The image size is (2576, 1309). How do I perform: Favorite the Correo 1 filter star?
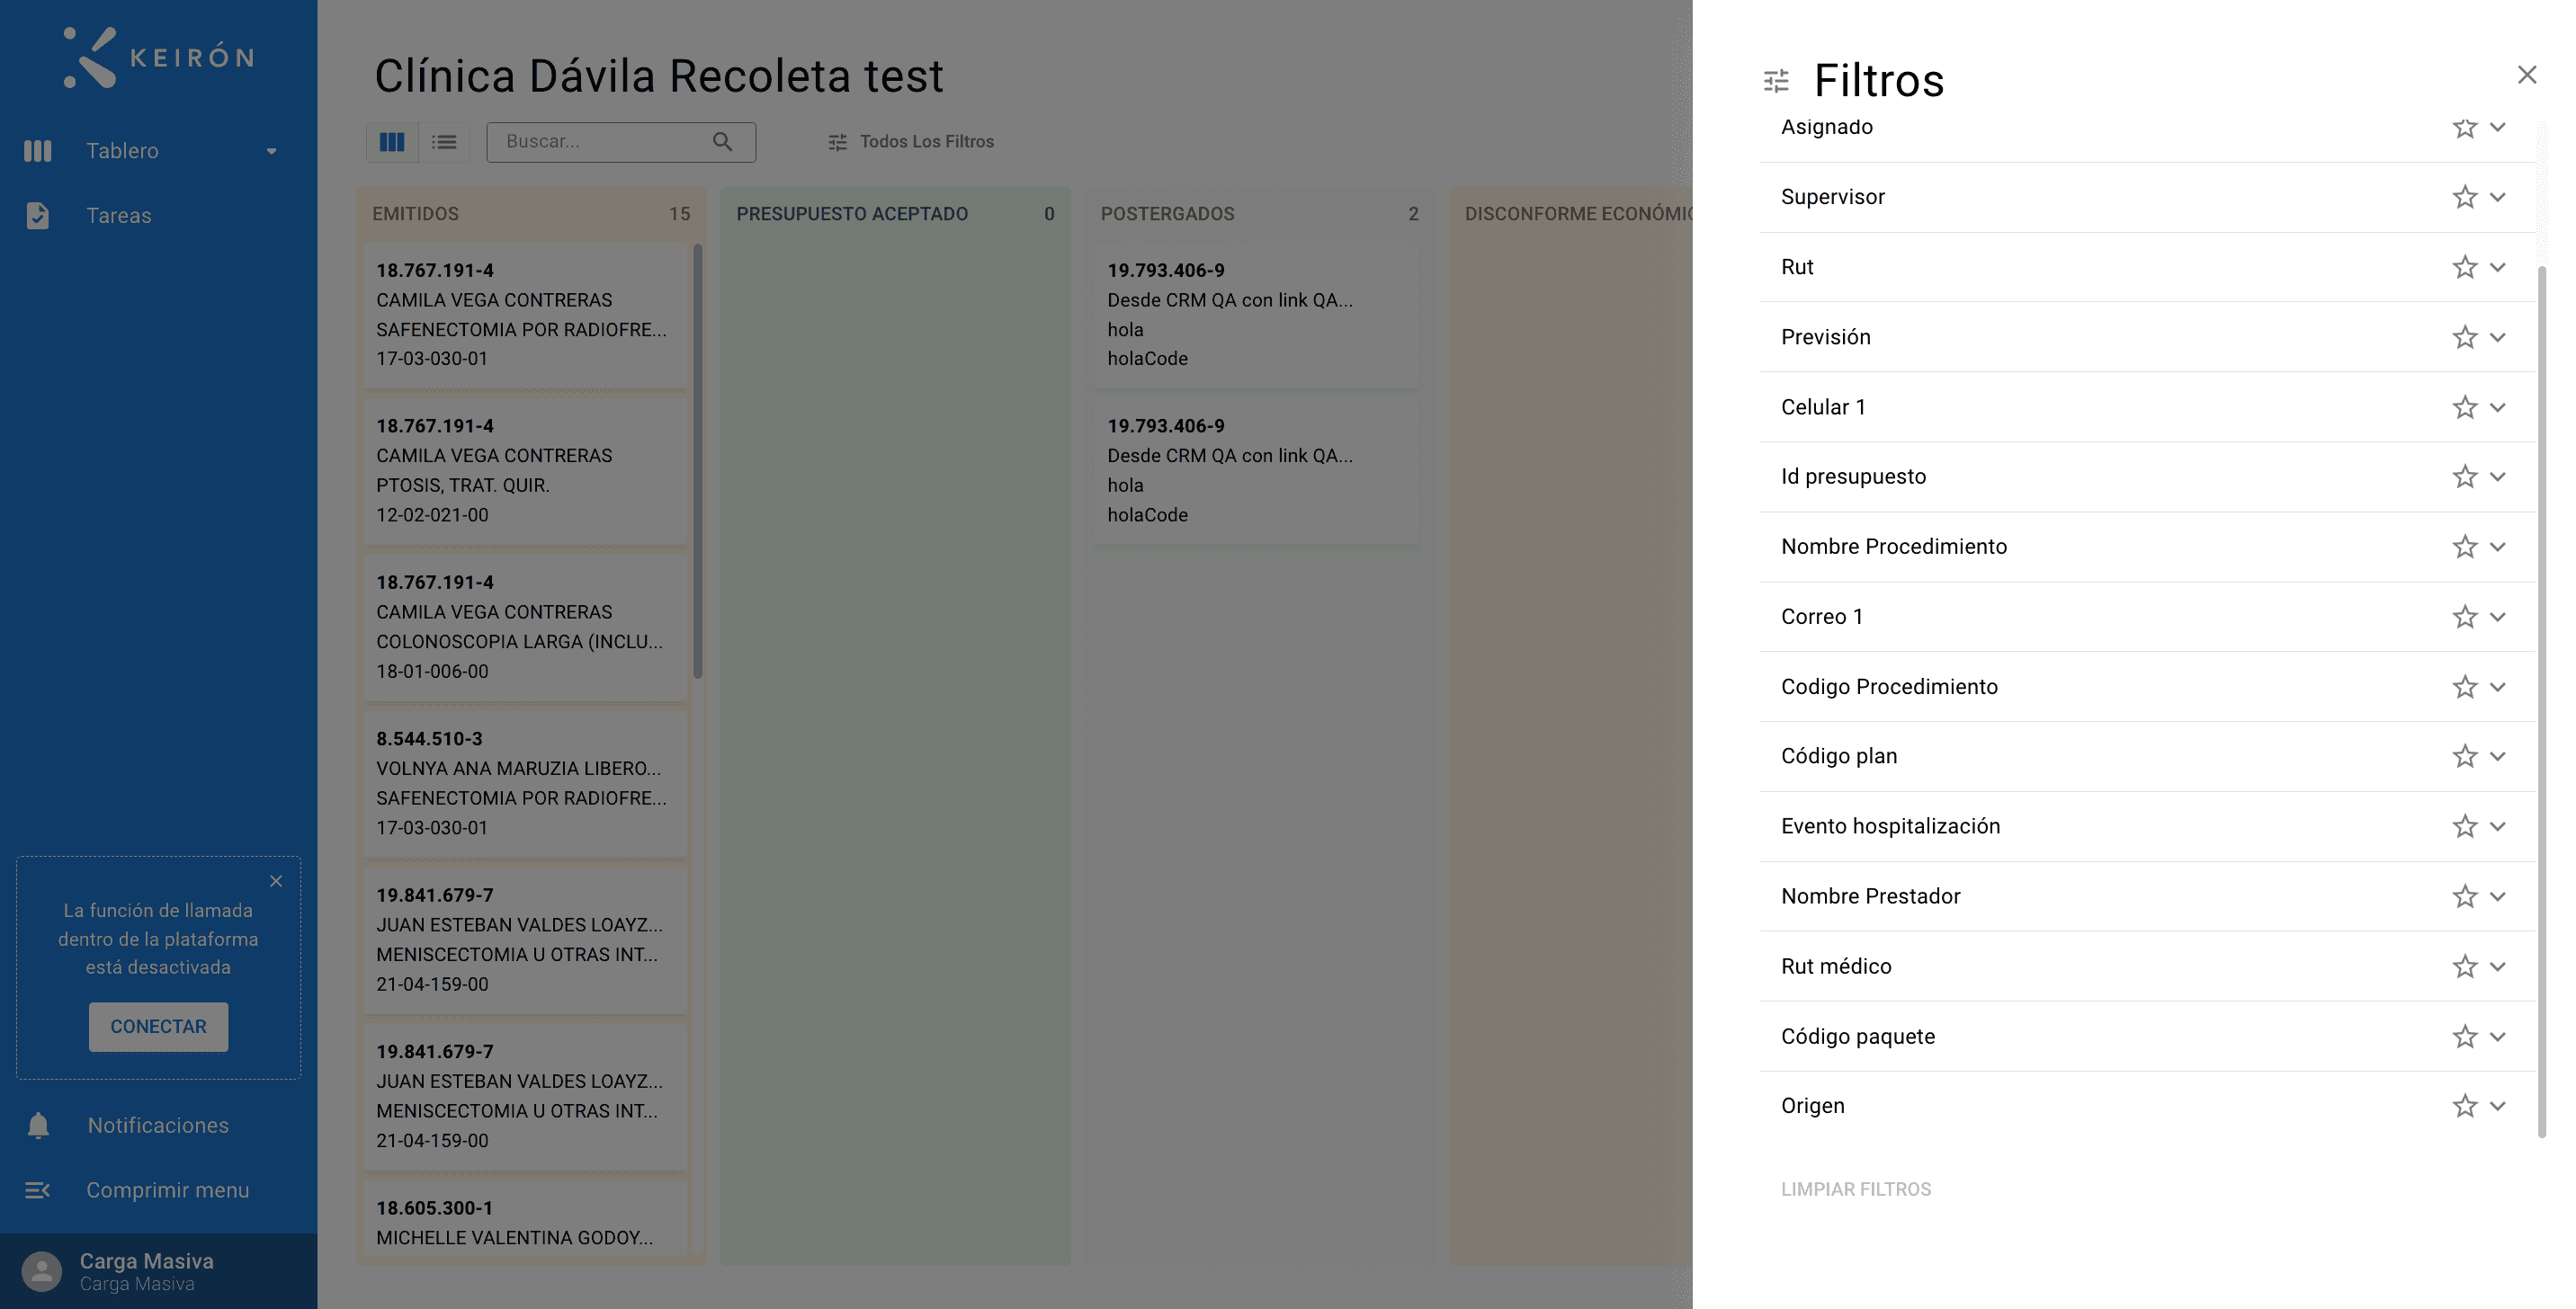tap(2464, 617)
